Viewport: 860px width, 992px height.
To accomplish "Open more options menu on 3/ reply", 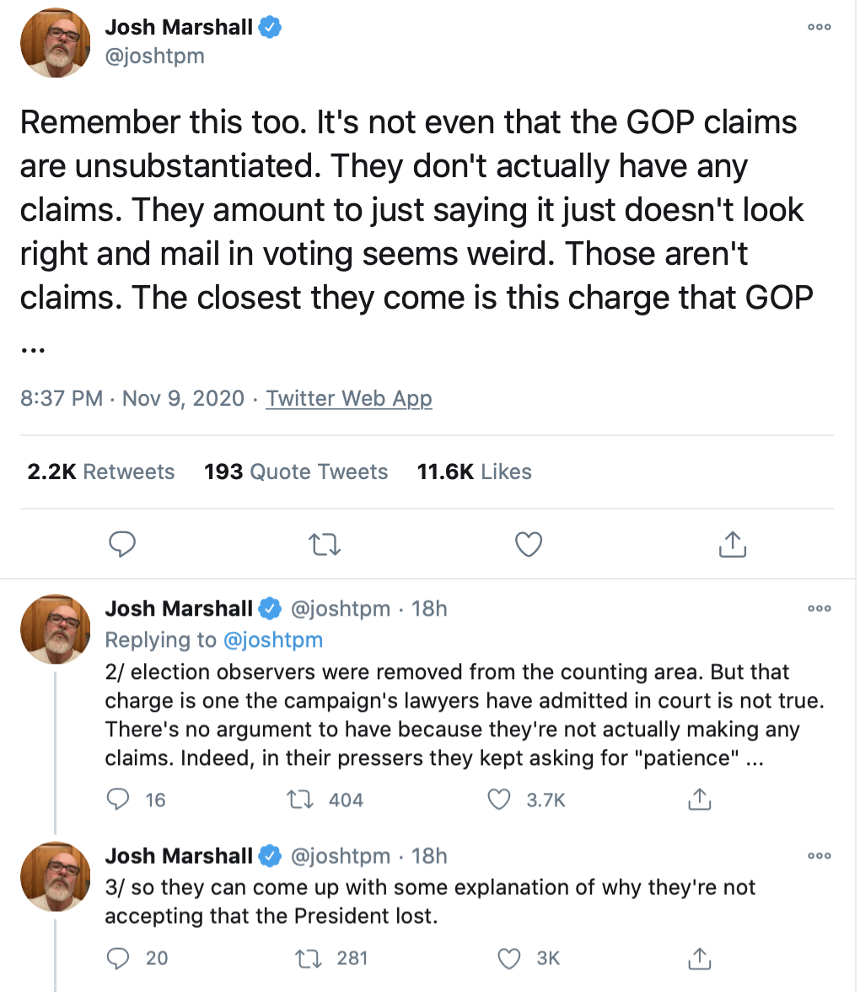I will 819,855.
